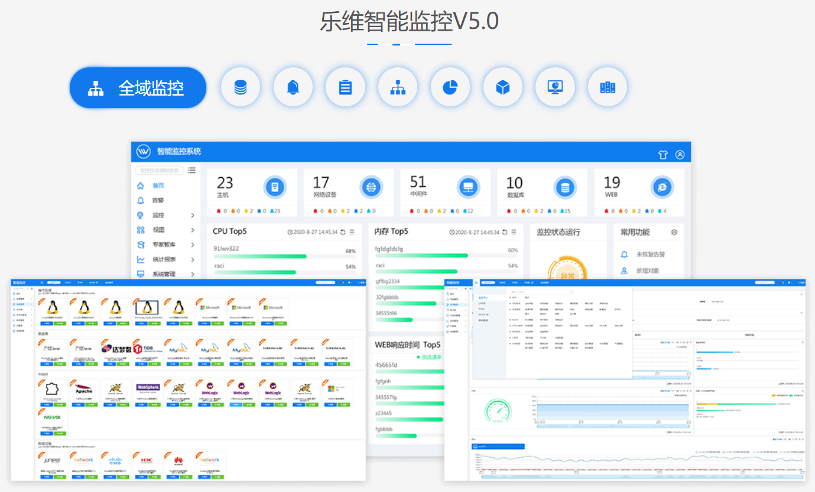Open the 3D cube icon tab
Viewport: 815px width, 492px height.
point(502,88)
